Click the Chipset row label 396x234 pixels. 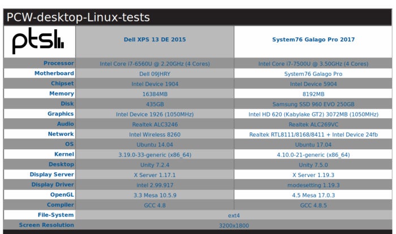pos(62,83)
